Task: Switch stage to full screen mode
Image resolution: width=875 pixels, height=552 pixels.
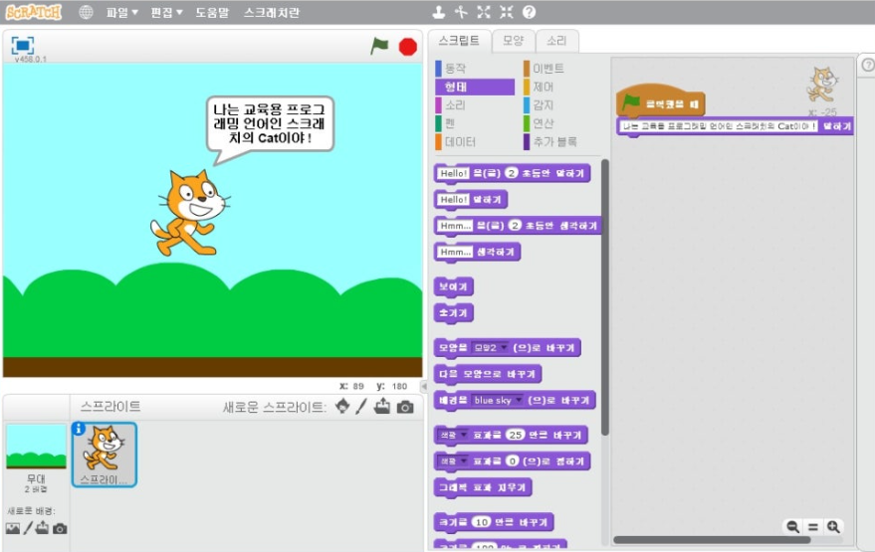Action: click(22, 46)
